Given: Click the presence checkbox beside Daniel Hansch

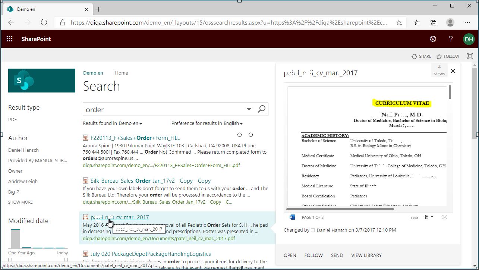Looking at the screenshot, I should point(313,230).
